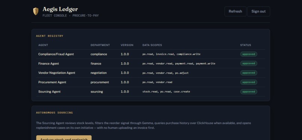Click 'FLEET CONSOLE · PROCURE-TO-PAY' subtitle
The image size is (302, 140).
pos(70,16)
